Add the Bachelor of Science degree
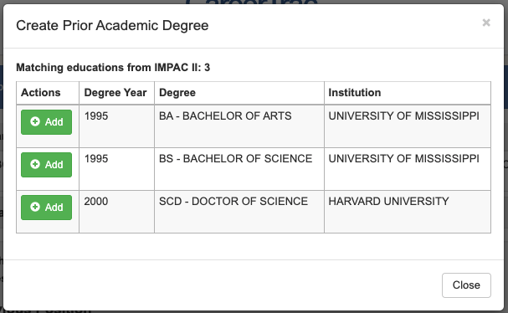 (46, 165)
